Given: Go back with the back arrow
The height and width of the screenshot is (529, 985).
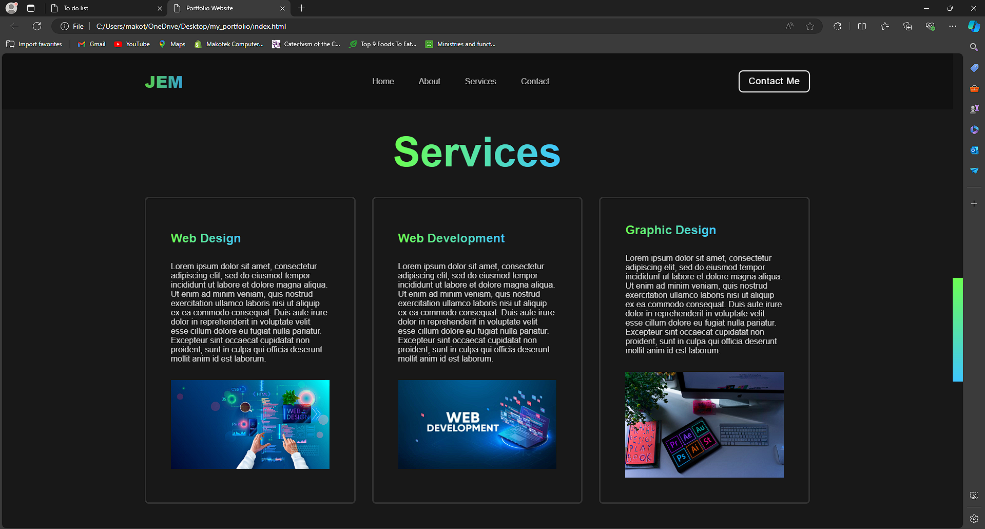Looking at the screenshot, I should 14,26.
